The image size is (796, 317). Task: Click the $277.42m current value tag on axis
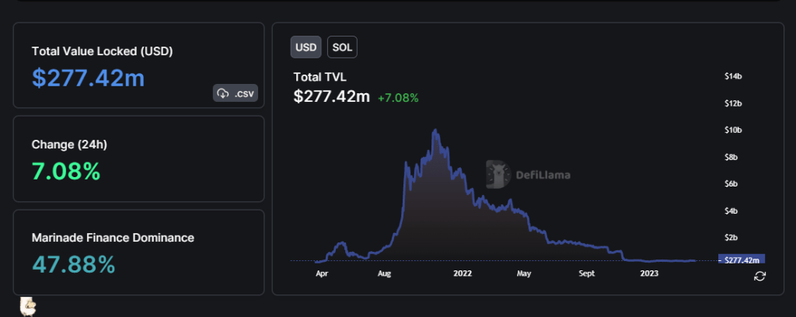pos(742,260)
